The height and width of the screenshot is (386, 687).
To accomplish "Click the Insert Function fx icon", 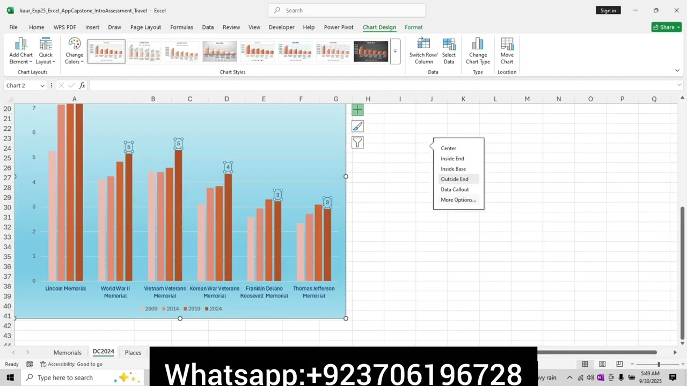I will click(82, 85).
